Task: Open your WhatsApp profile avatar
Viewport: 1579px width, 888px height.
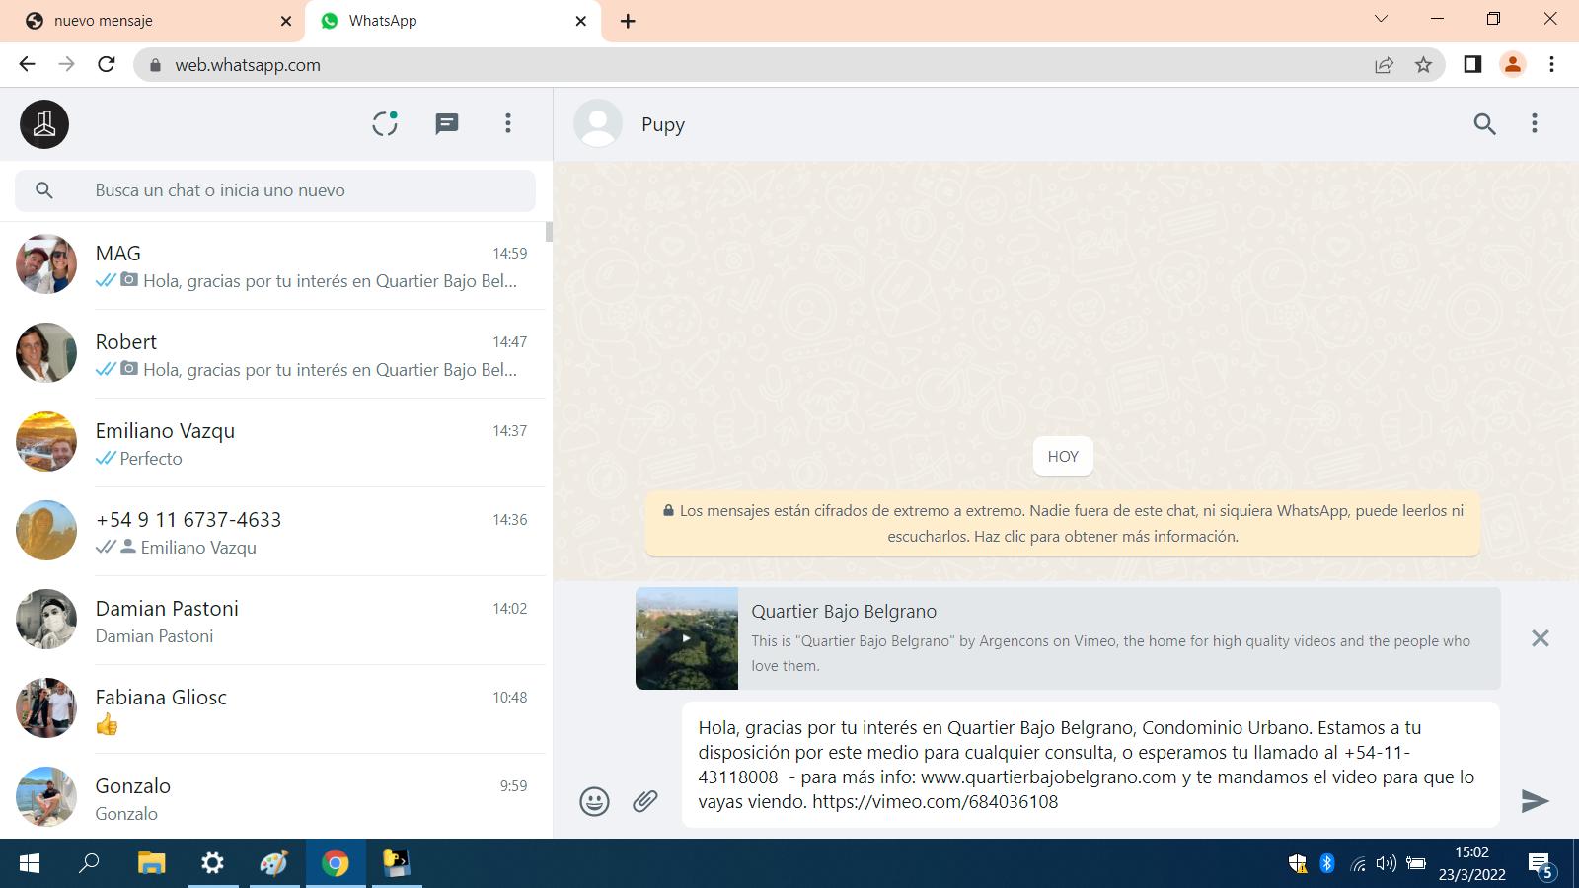Action: 44,124
